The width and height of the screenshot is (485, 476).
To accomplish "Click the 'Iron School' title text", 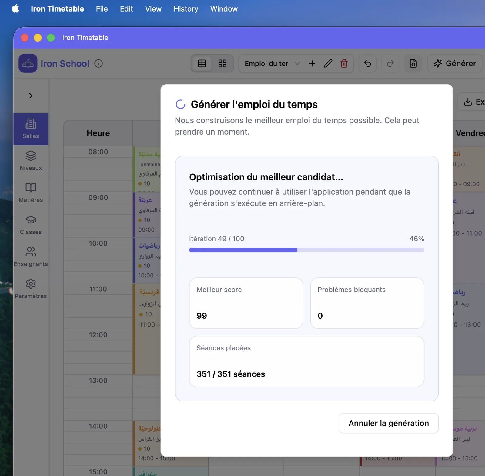I will click(65, 64).
